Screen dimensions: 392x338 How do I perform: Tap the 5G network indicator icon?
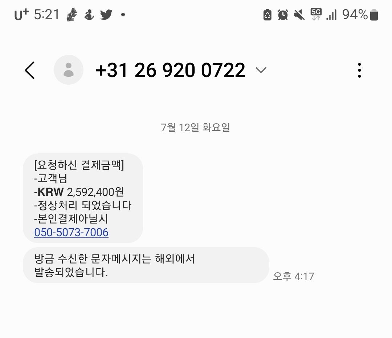click(316, 14)
